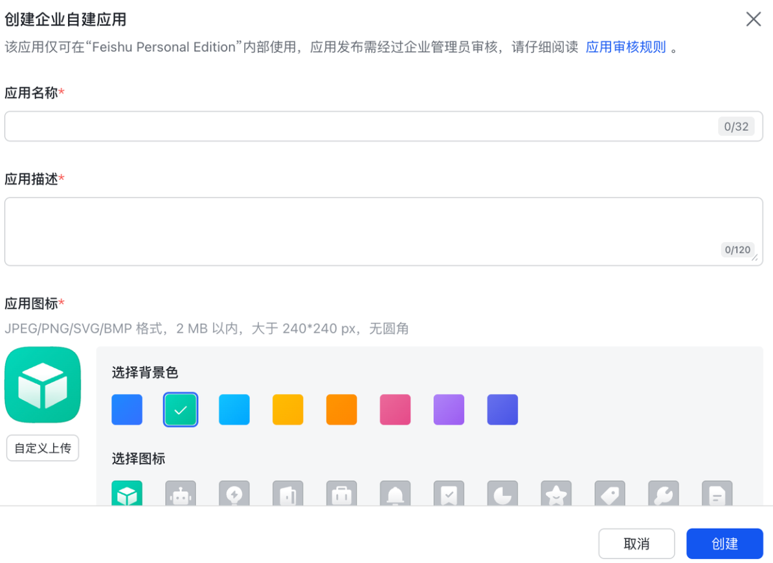The width and height of the screenshot is (773, 563).
Task: Choose the sky blue background color
Action: tap(234, 410)
